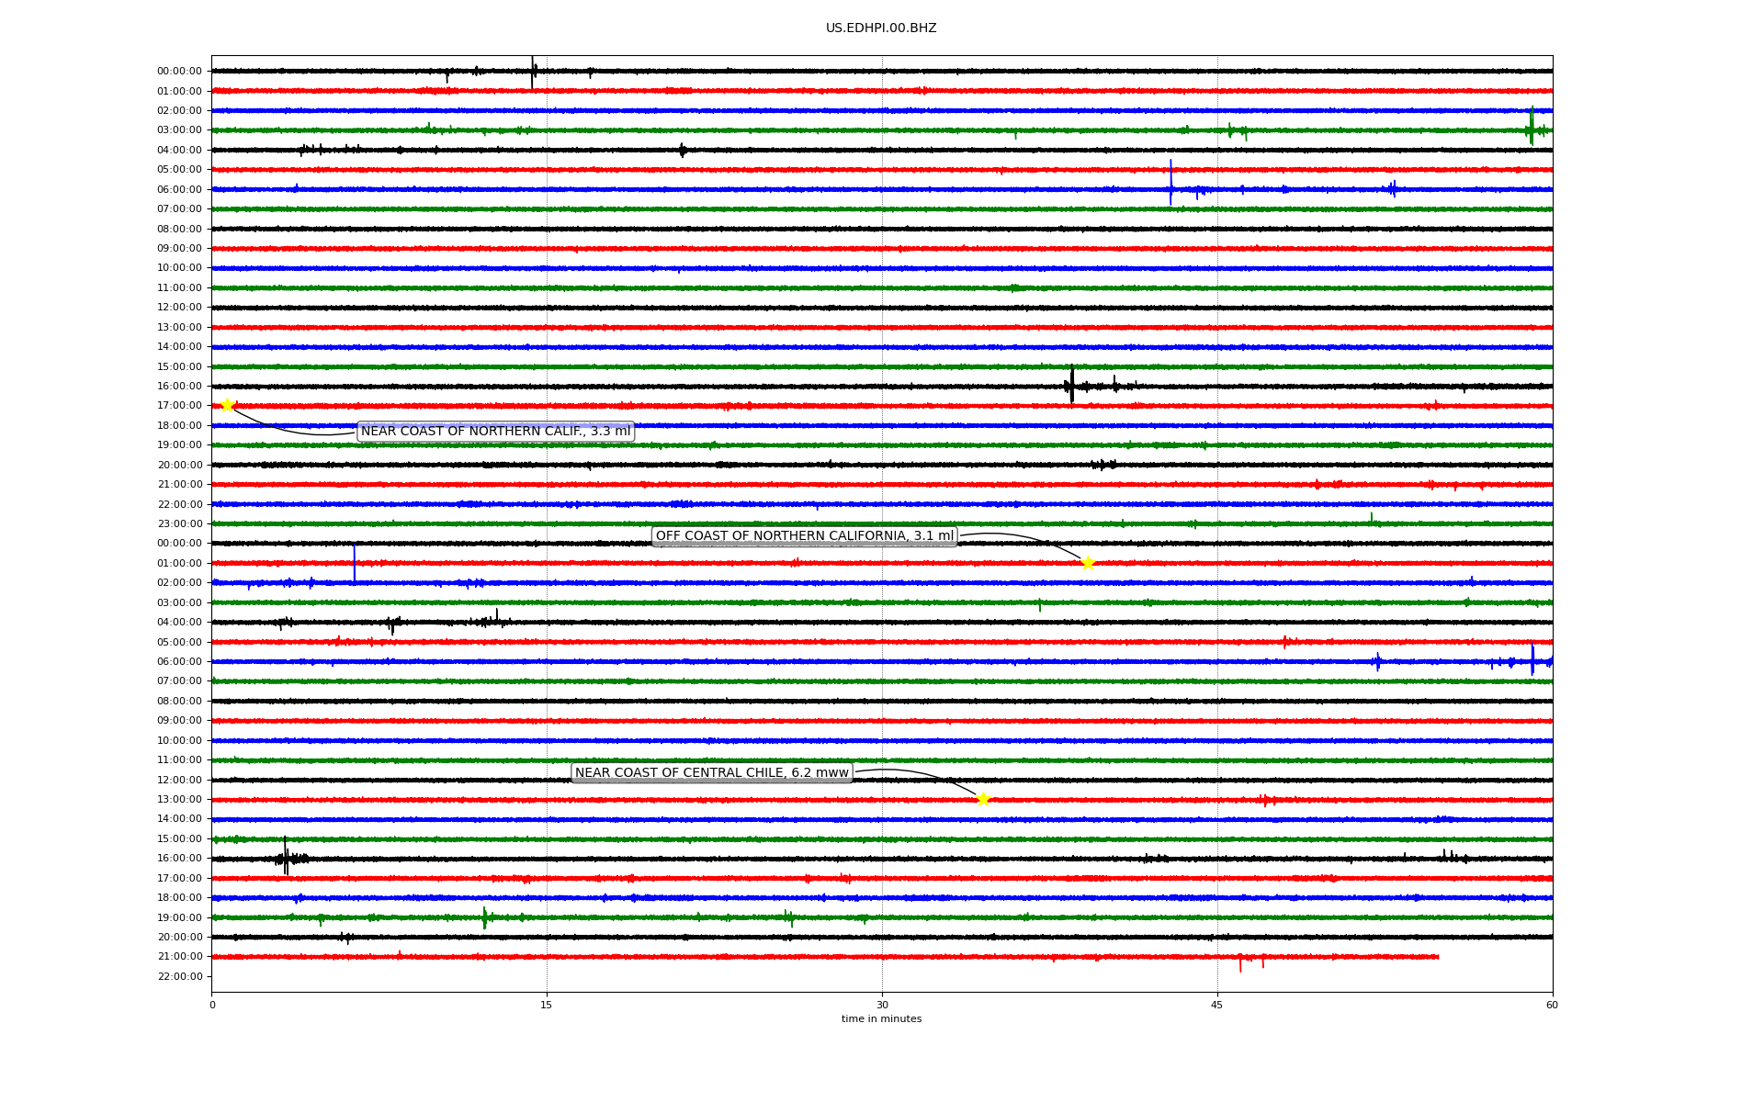Click the NEAR COAST OF CENTRAL CHILE, 6.2 mww label
Image resolution: width=1764 pixels, height=1102 pixels.
[711, 773]
